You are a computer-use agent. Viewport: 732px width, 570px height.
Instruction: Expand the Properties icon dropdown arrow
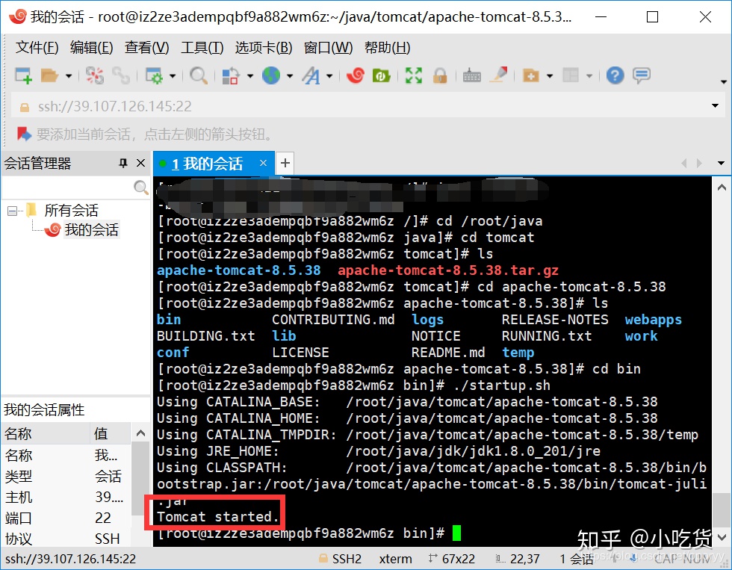coord(173,75)
